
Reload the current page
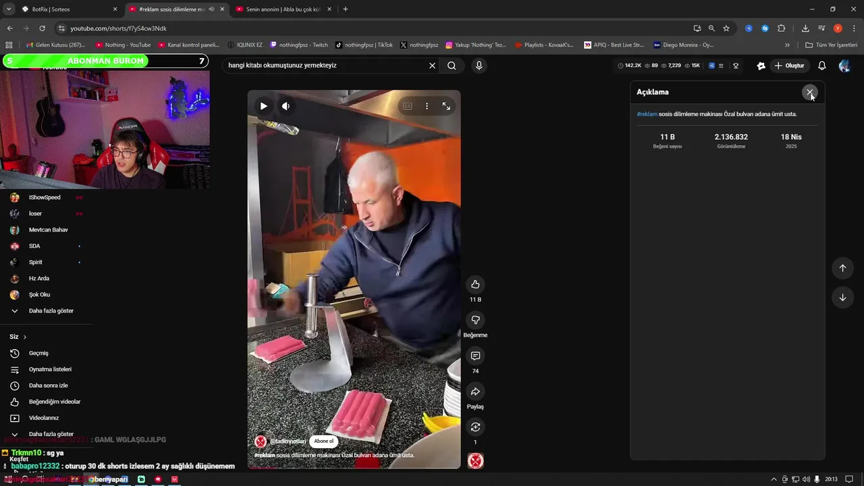[42, 28]
